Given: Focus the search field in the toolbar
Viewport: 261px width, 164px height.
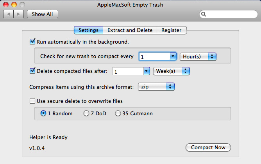Looking at the screenshot, I should click(228, 14).
